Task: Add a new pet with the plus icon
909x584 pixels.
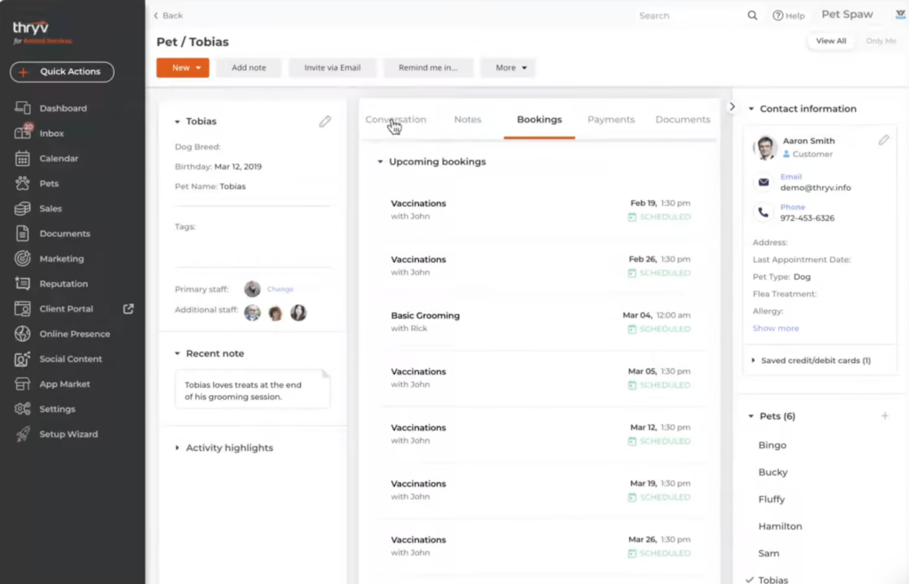Action: [x=885, y=415]
